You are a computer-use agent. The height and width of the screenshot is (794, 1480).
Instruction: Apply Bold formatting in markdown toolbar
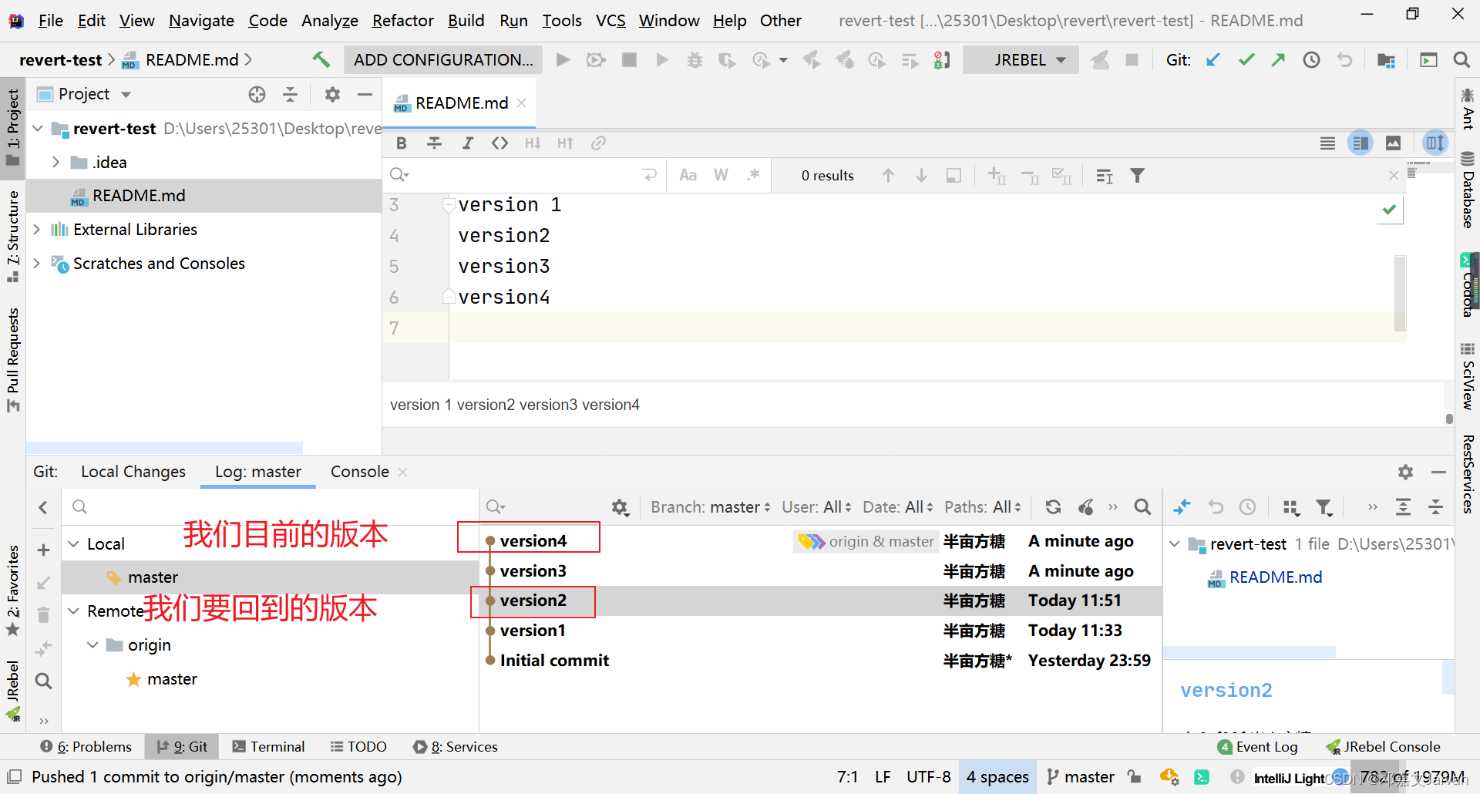point(402,143)
